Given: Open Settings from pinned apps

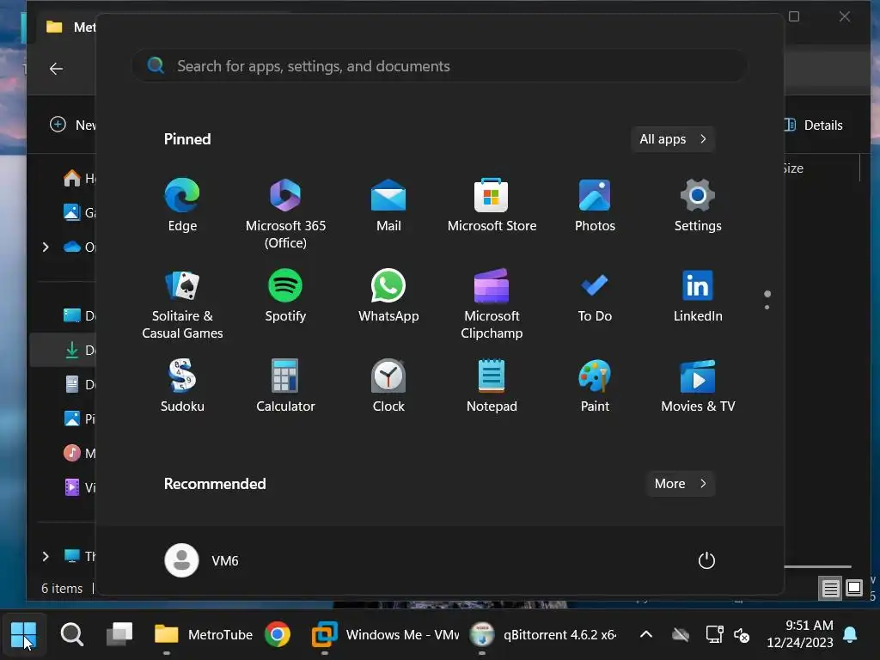Looking at the screenshot, I should point(698,205).
